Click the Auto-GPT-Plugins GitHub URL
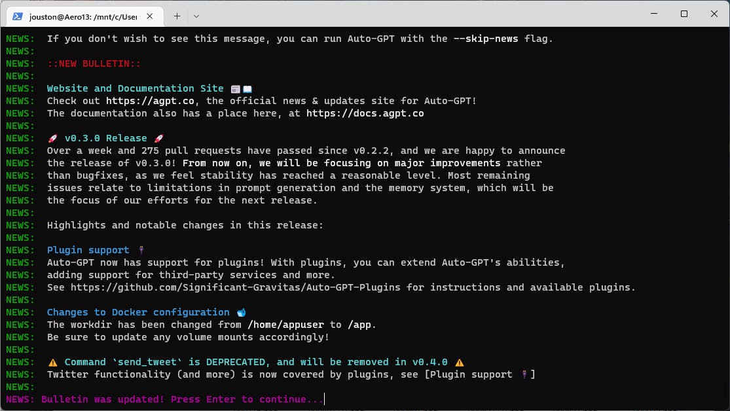 (x=235, y=288)
